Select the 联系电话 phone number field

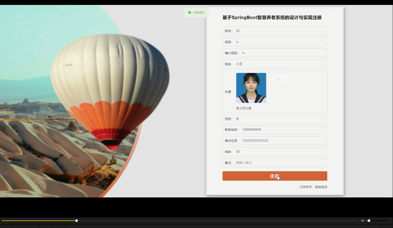click(x=284, y=130)
